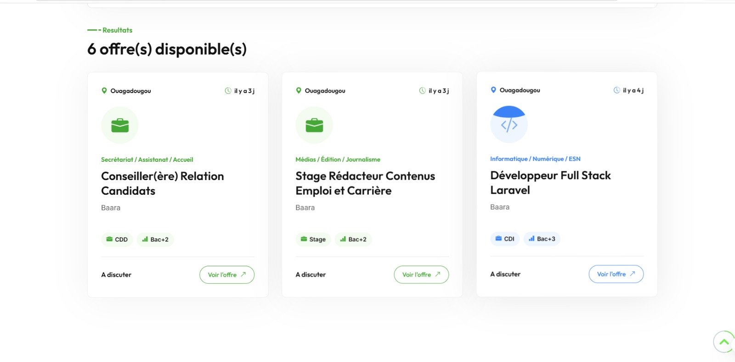Click the Stage contract tag
This screenshot has width=735, height=362.
[x=313, y=239]
